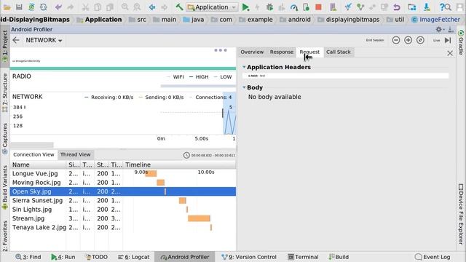
Task: Switch to the Overview tab
Action: click(252, 52)
